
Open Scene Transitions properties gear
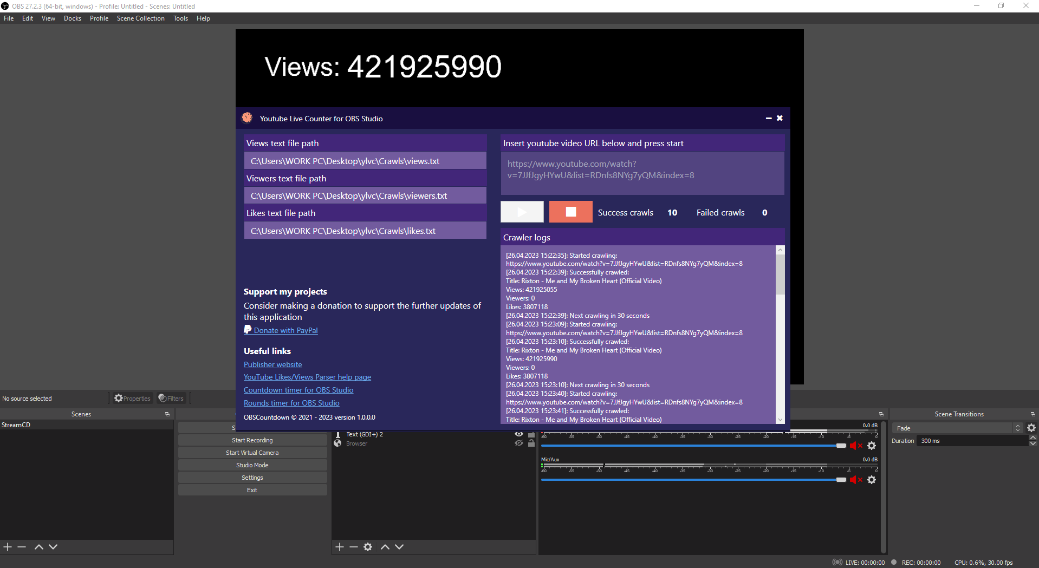coord(1031,428)
